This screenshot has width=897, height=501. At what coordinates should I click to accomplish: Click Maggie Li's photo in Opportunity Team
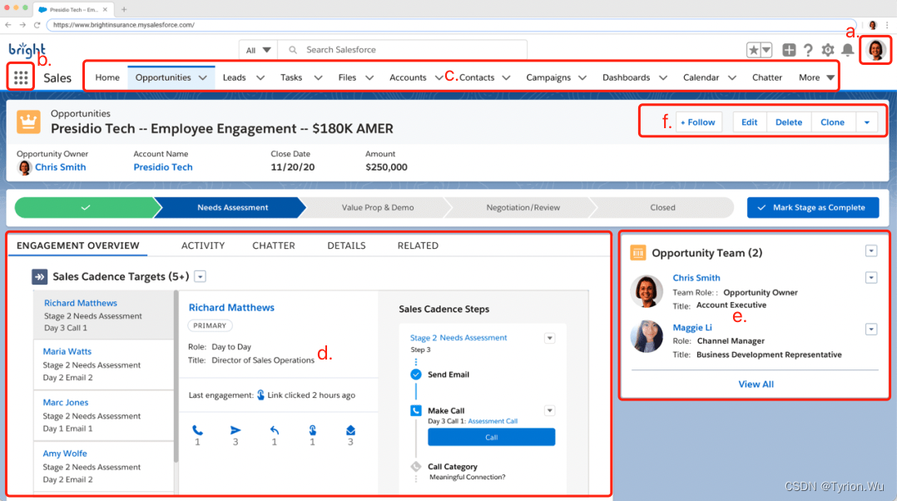(647, 336)
